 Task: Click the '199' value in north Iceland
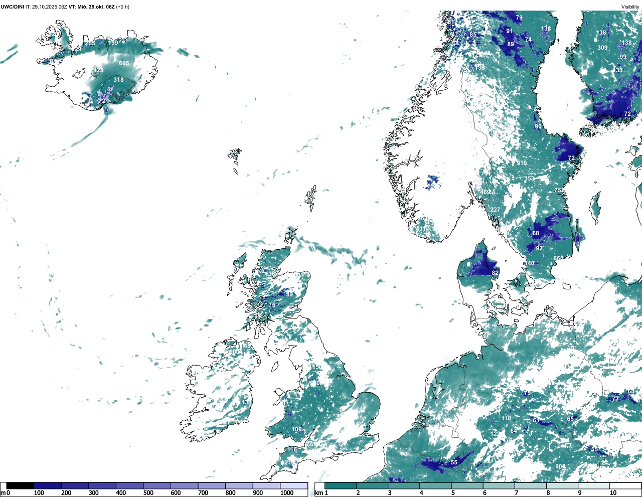coord(114,43)
